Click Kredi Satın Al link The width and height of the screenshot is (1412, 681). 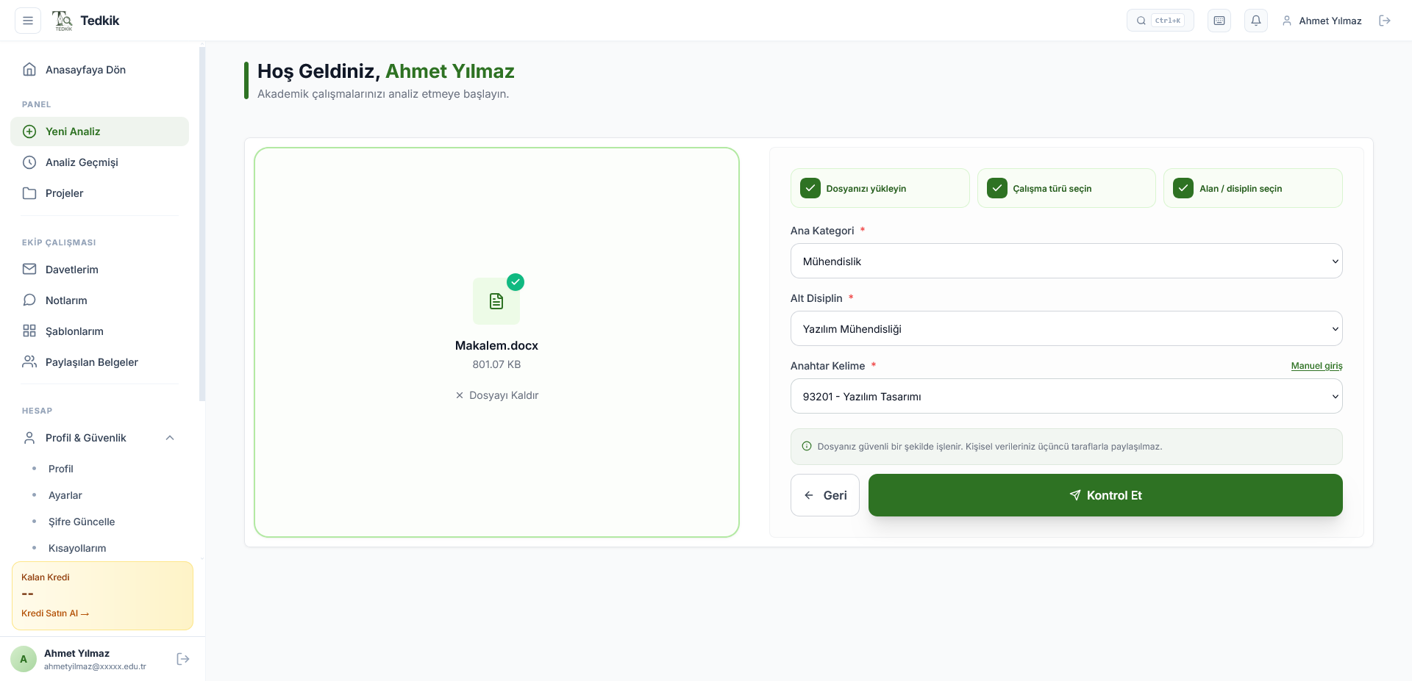(x=55, y=613)
